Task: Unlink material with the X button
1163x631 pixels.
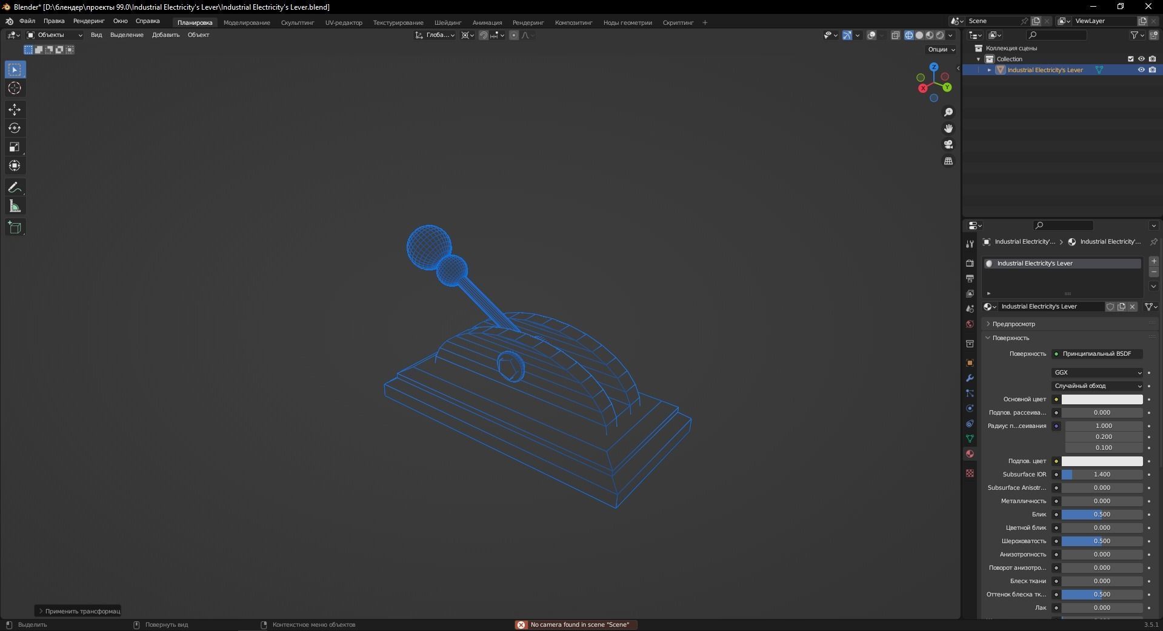Action: tap(1132, 307)
